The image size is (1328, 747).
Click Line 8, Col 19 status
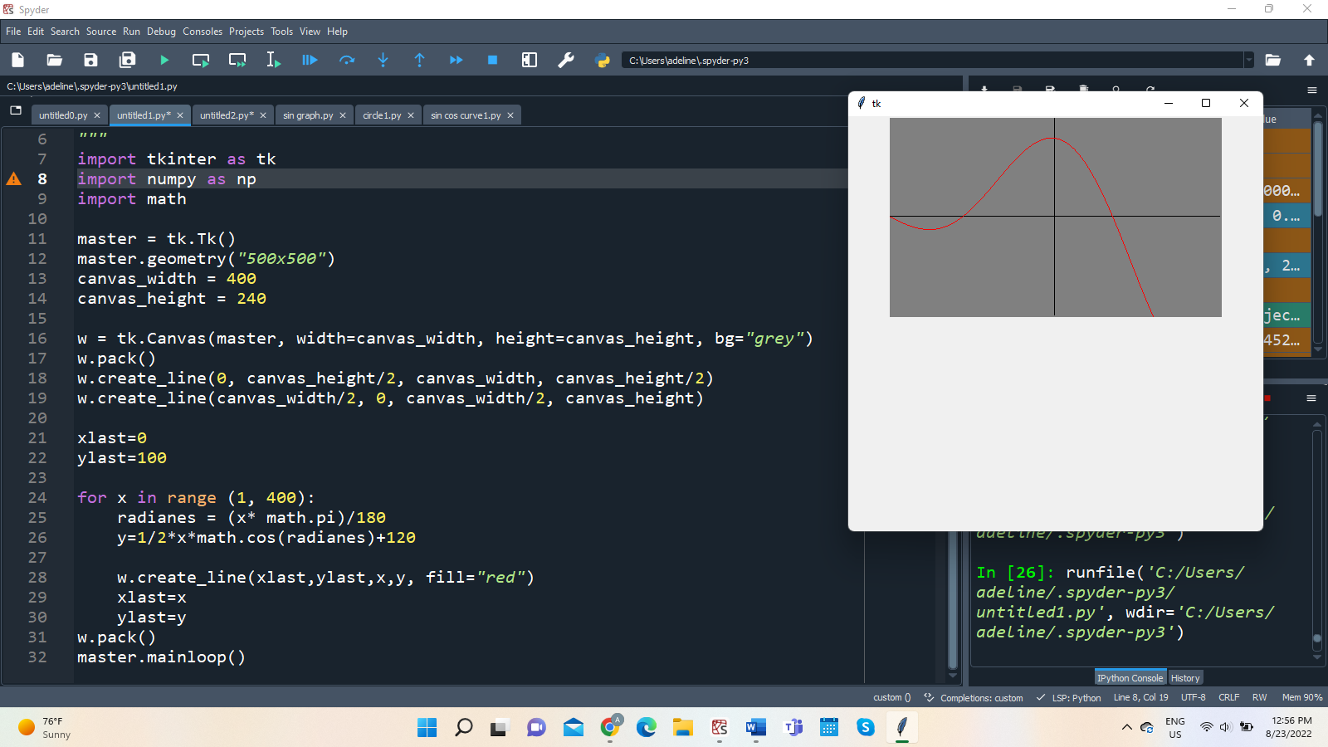[x=1140, y=697]
